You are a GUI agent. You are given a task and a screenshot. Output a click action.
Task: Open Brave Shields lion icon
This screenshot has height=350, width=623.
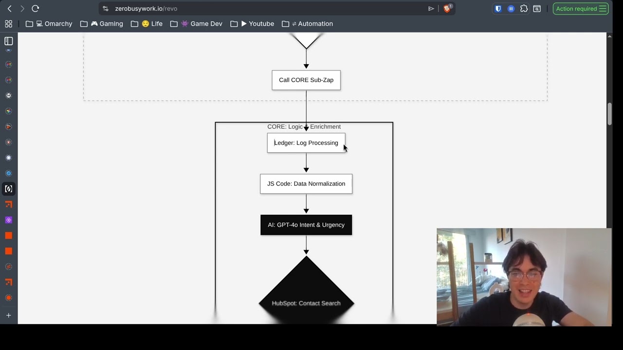[x=447, y=8]
